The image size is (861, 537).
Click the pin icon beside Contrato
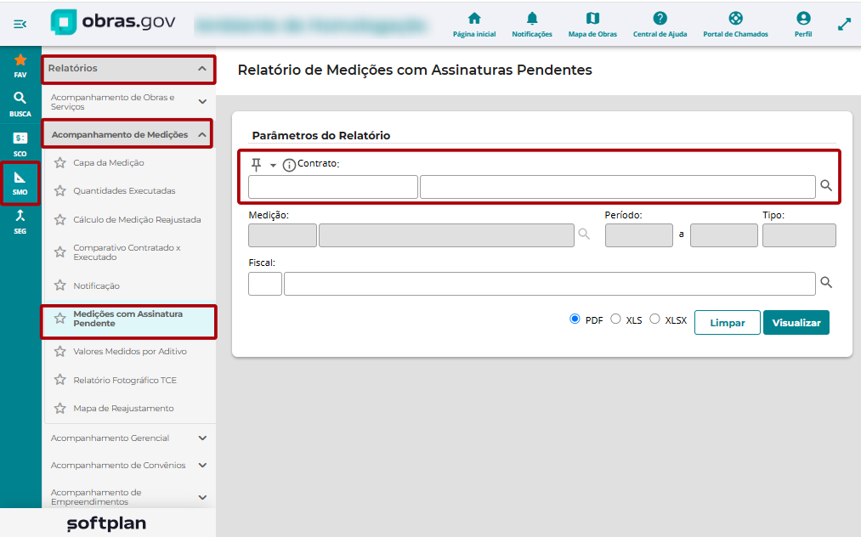tap(257, 164)
